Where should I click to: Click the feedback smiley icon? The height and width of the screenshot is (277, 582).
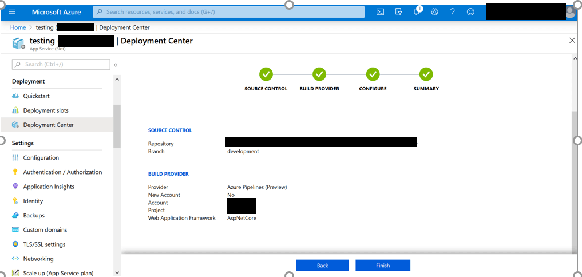(470, 12)
